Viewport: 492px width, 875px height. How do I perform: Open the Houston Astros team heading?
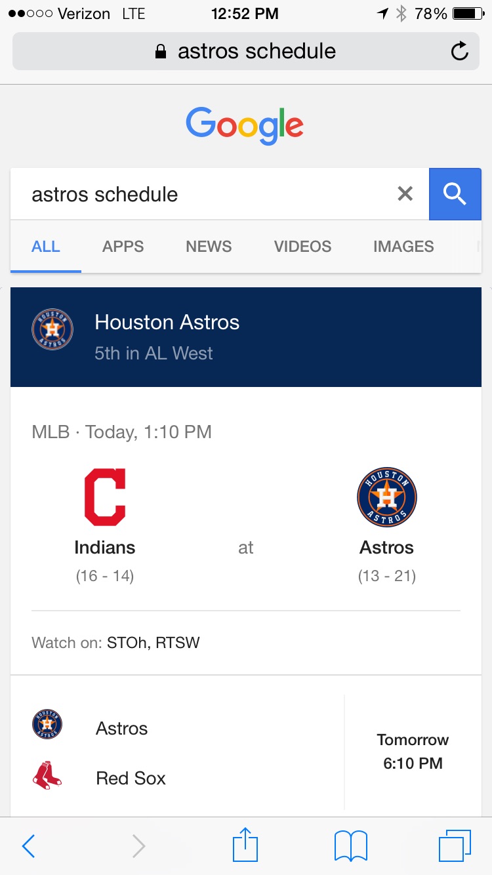click(x=167, y=323)
